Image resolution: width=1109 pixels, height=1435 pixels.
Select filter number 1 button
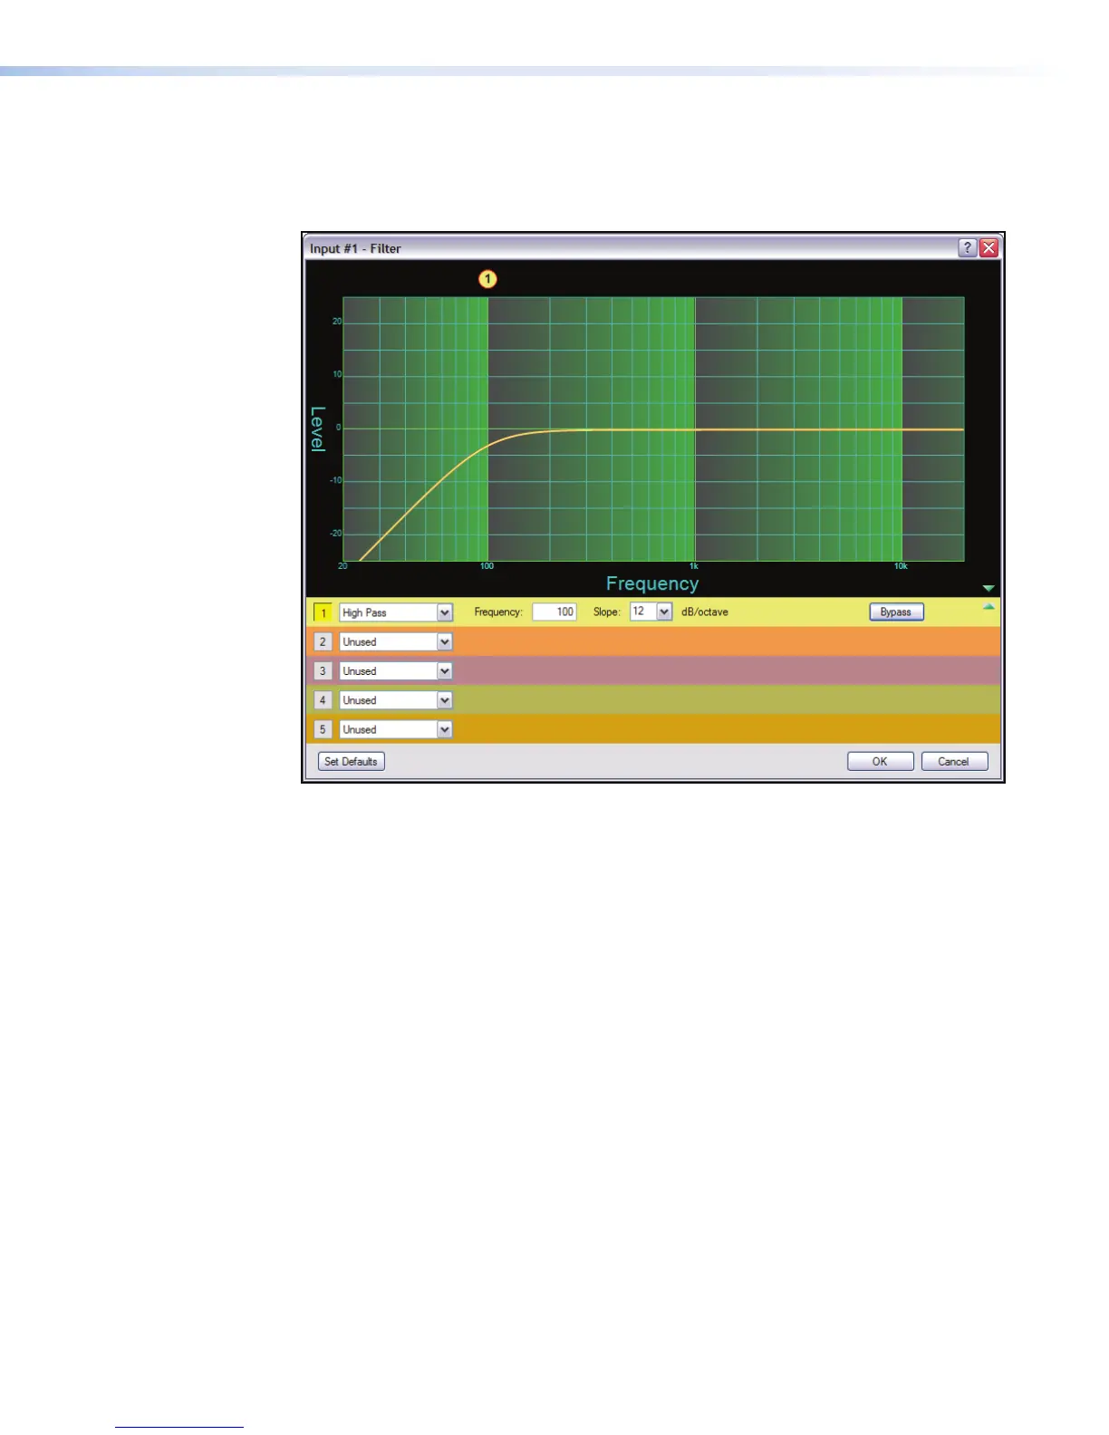323,612
